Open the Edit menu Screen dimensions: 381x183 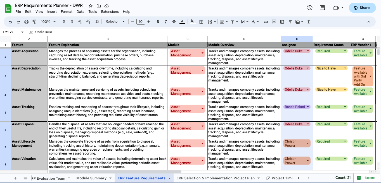pos(28,12)
